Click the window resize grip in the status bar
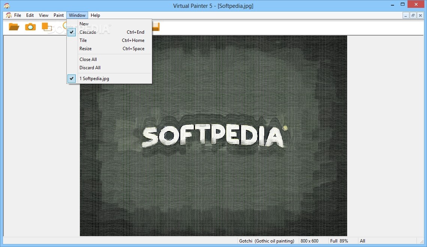This screenshot has width=427, height=247. [x=422, y=241]
